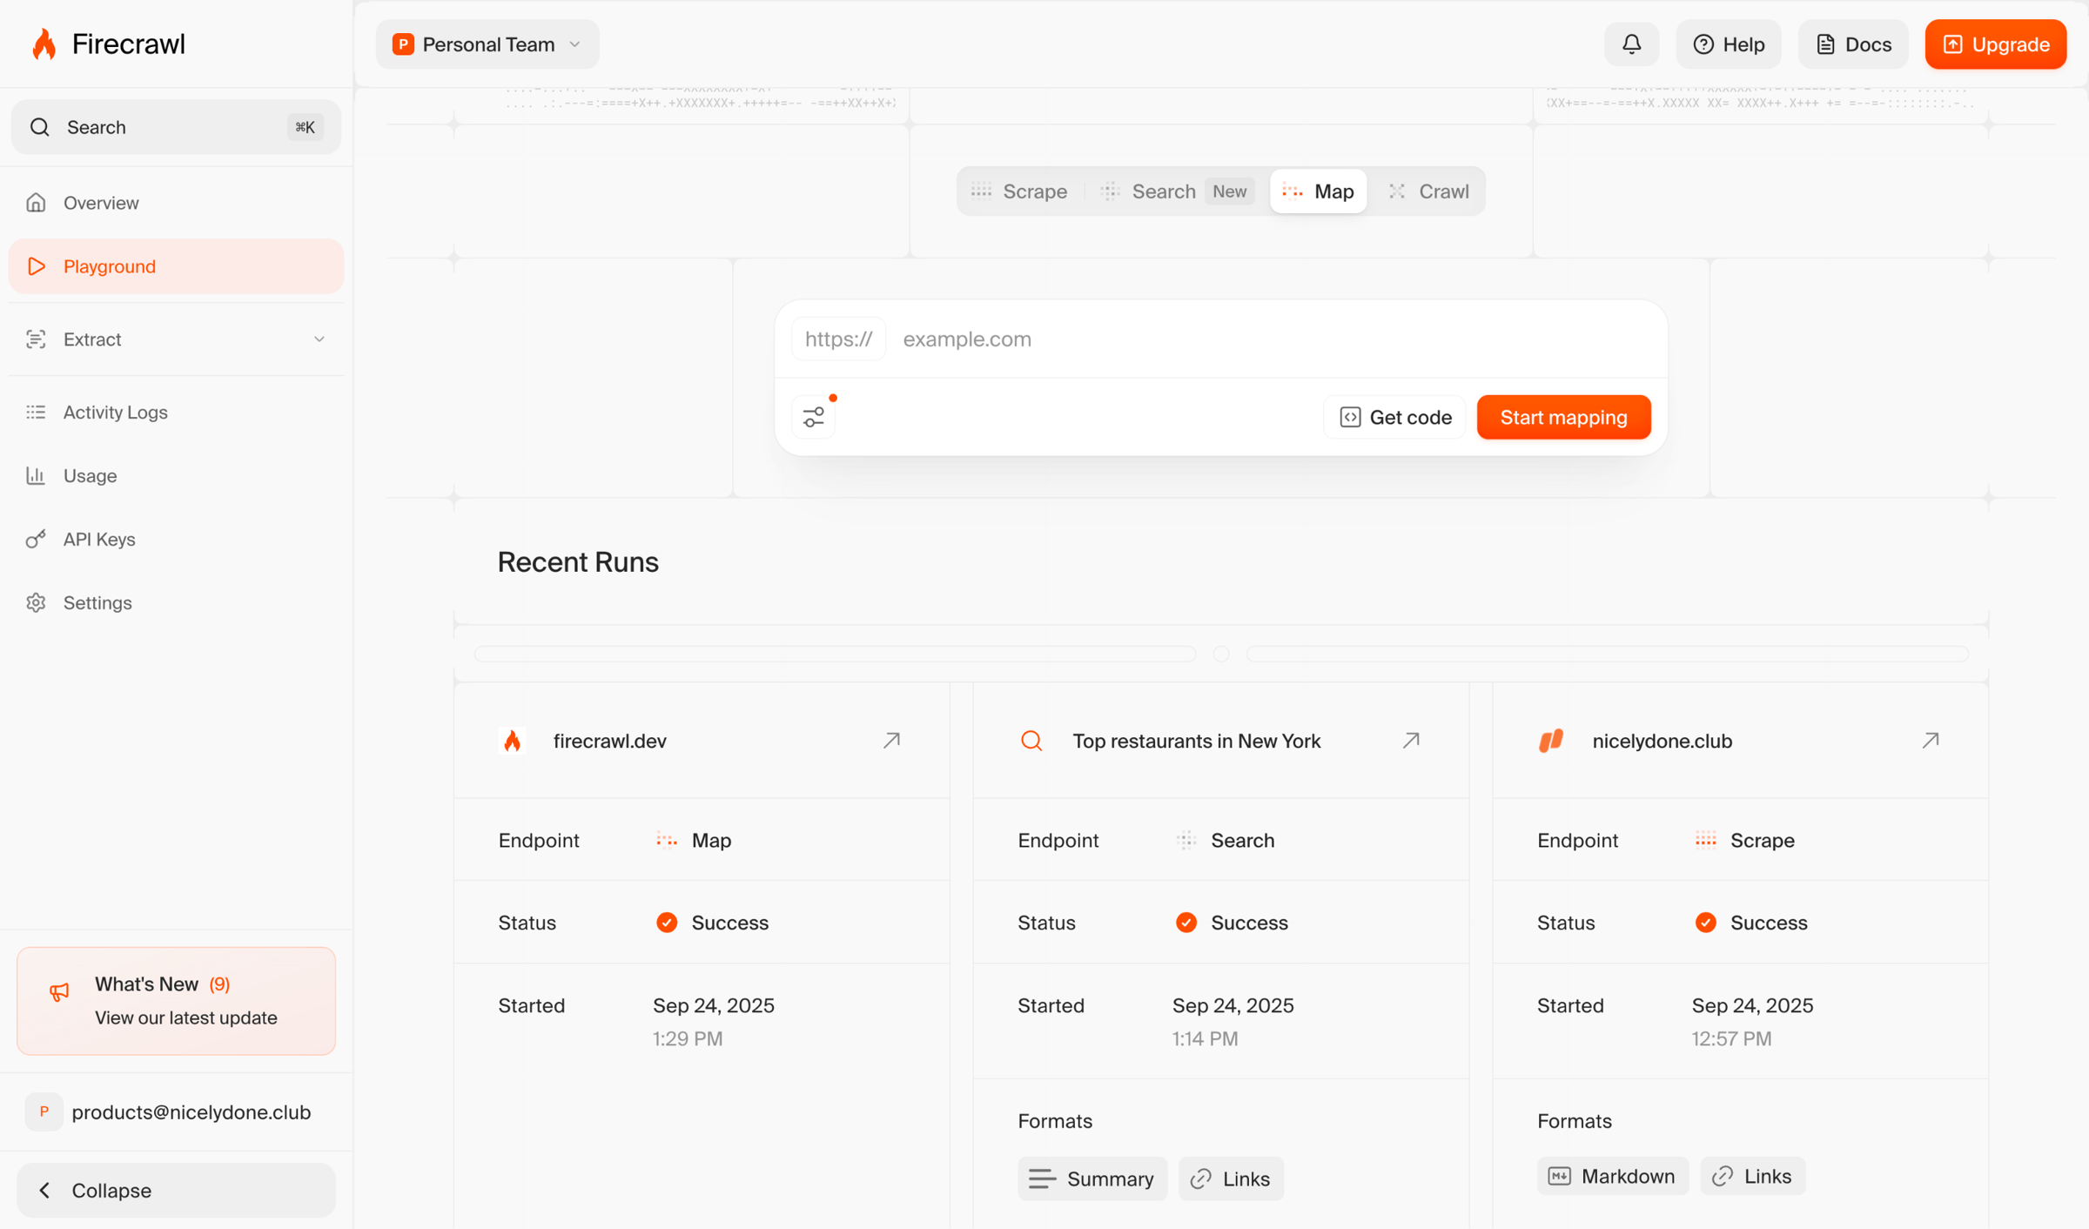Click the Get code brackets icon

[1350, 417]
